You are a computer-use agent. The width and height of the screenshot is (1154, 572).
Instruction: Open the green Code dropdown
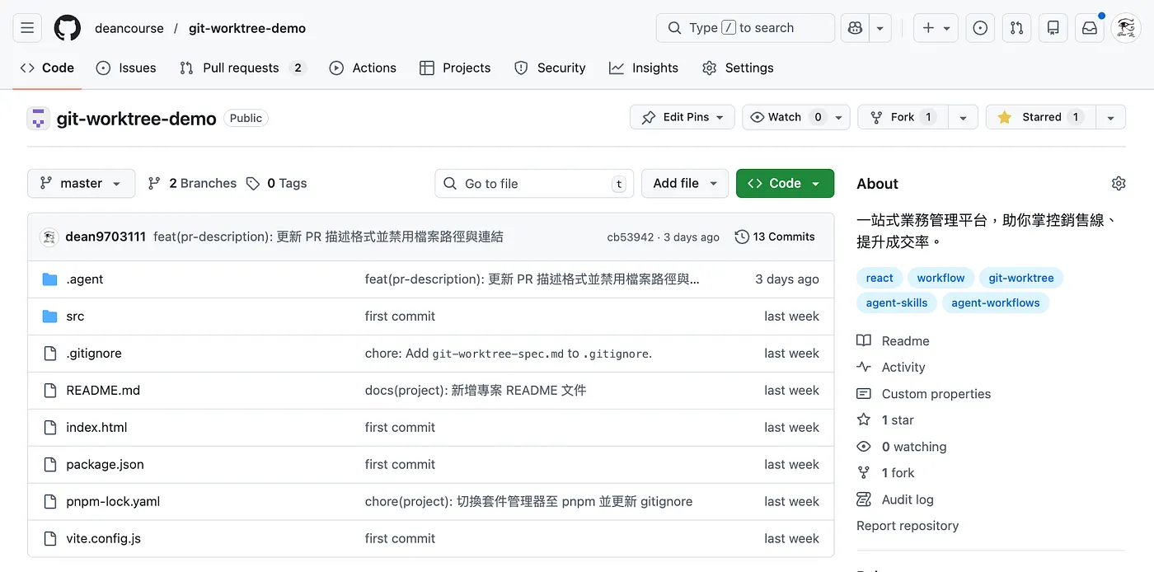[785, 183]
